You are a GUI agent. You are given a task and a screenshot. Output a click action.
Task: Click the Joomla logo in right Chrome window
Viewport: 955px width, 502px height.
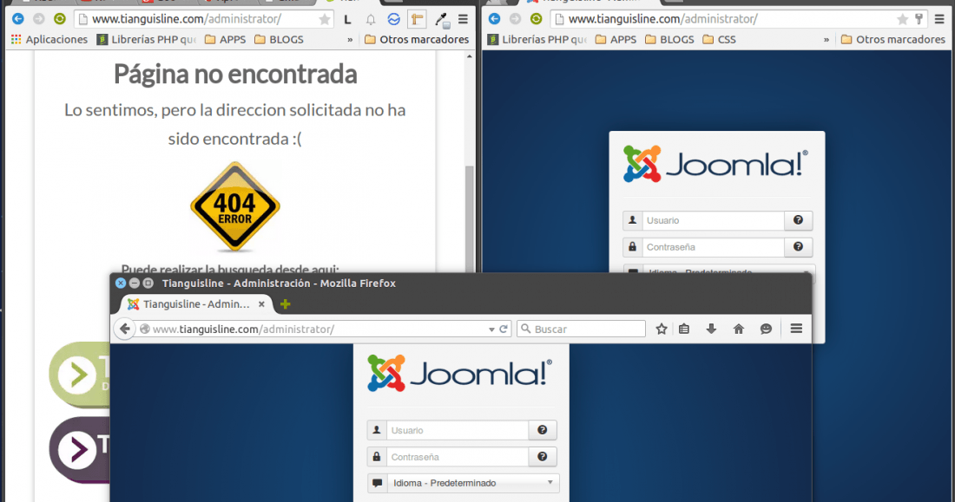click(715, 164)
